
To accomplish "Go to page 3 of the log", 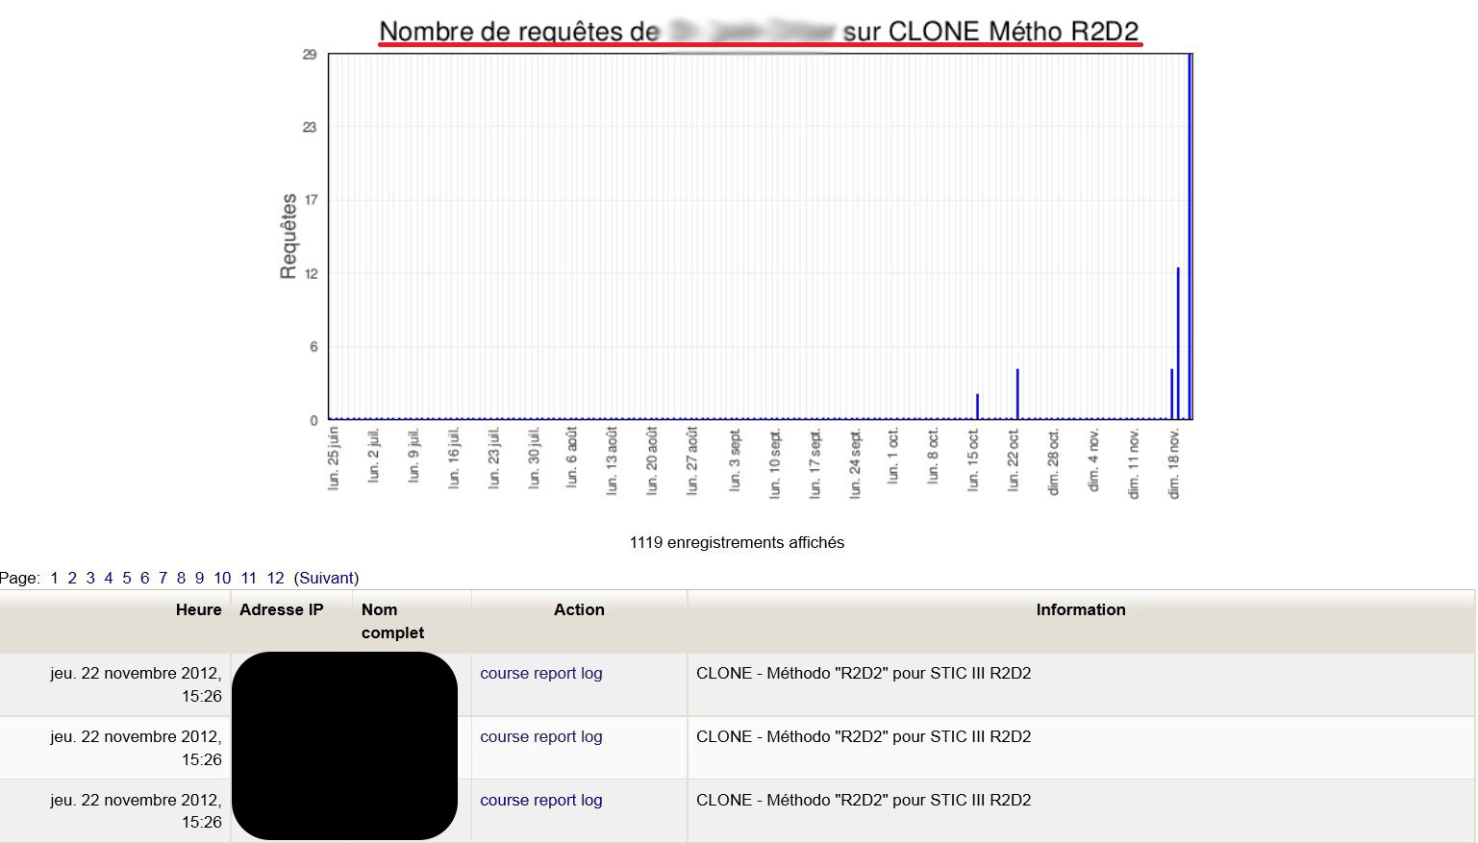I will pos(90,578).
